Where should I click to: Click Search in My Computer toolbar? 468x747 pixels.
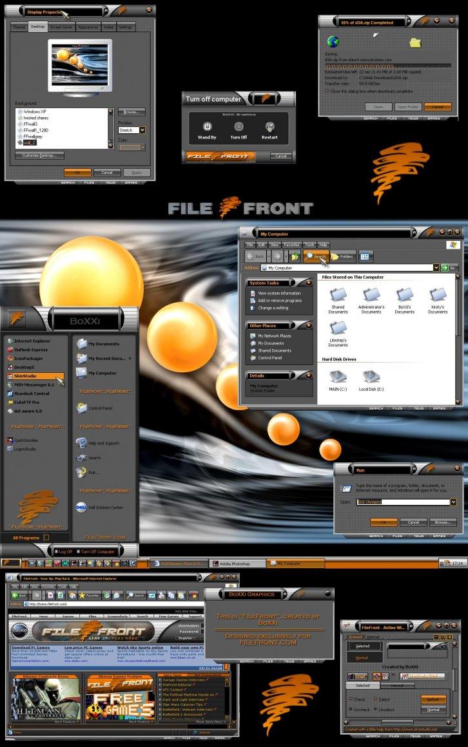click(x=316, y=256)
